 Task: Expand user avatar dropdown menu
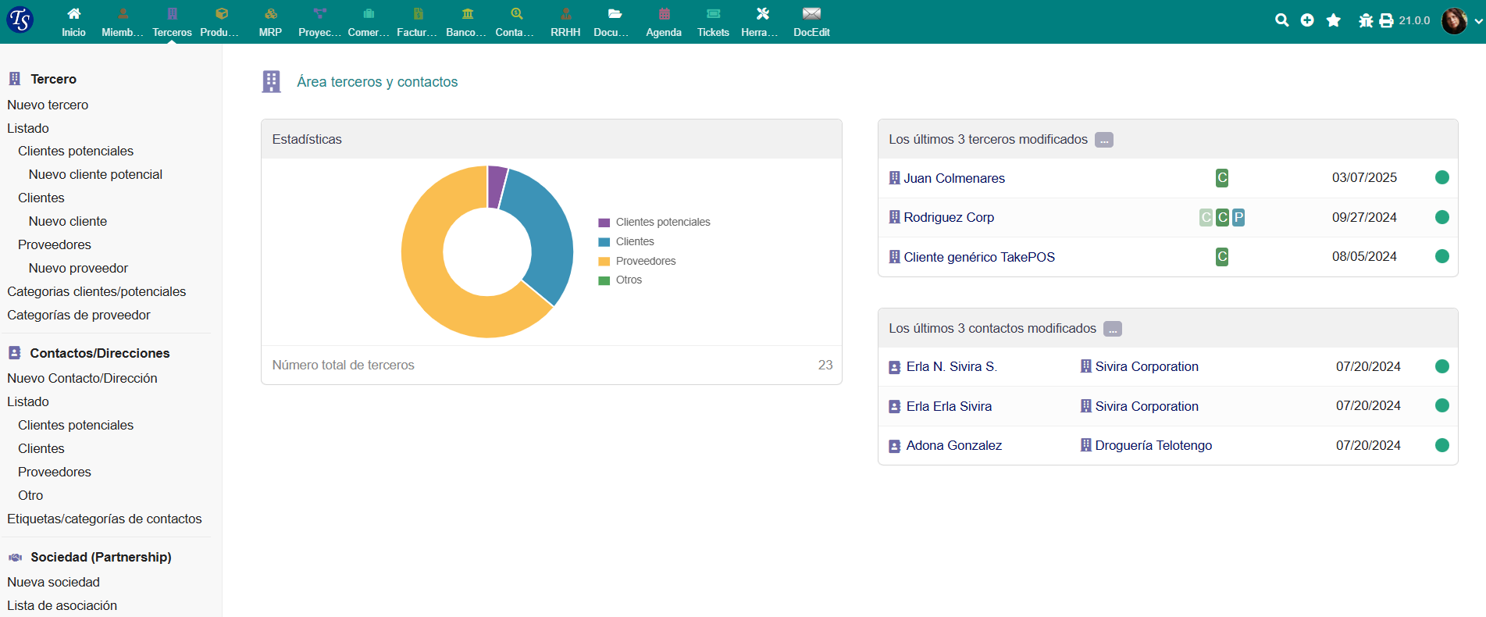(x=1460, y=21)
